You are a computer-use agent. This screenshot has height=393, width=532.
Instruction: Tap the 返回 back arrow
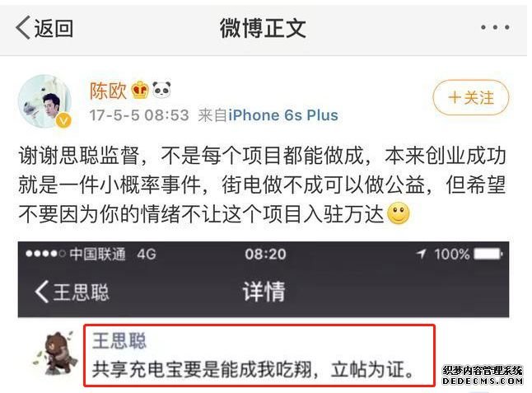pyautogui.click(x=44, y=28)
